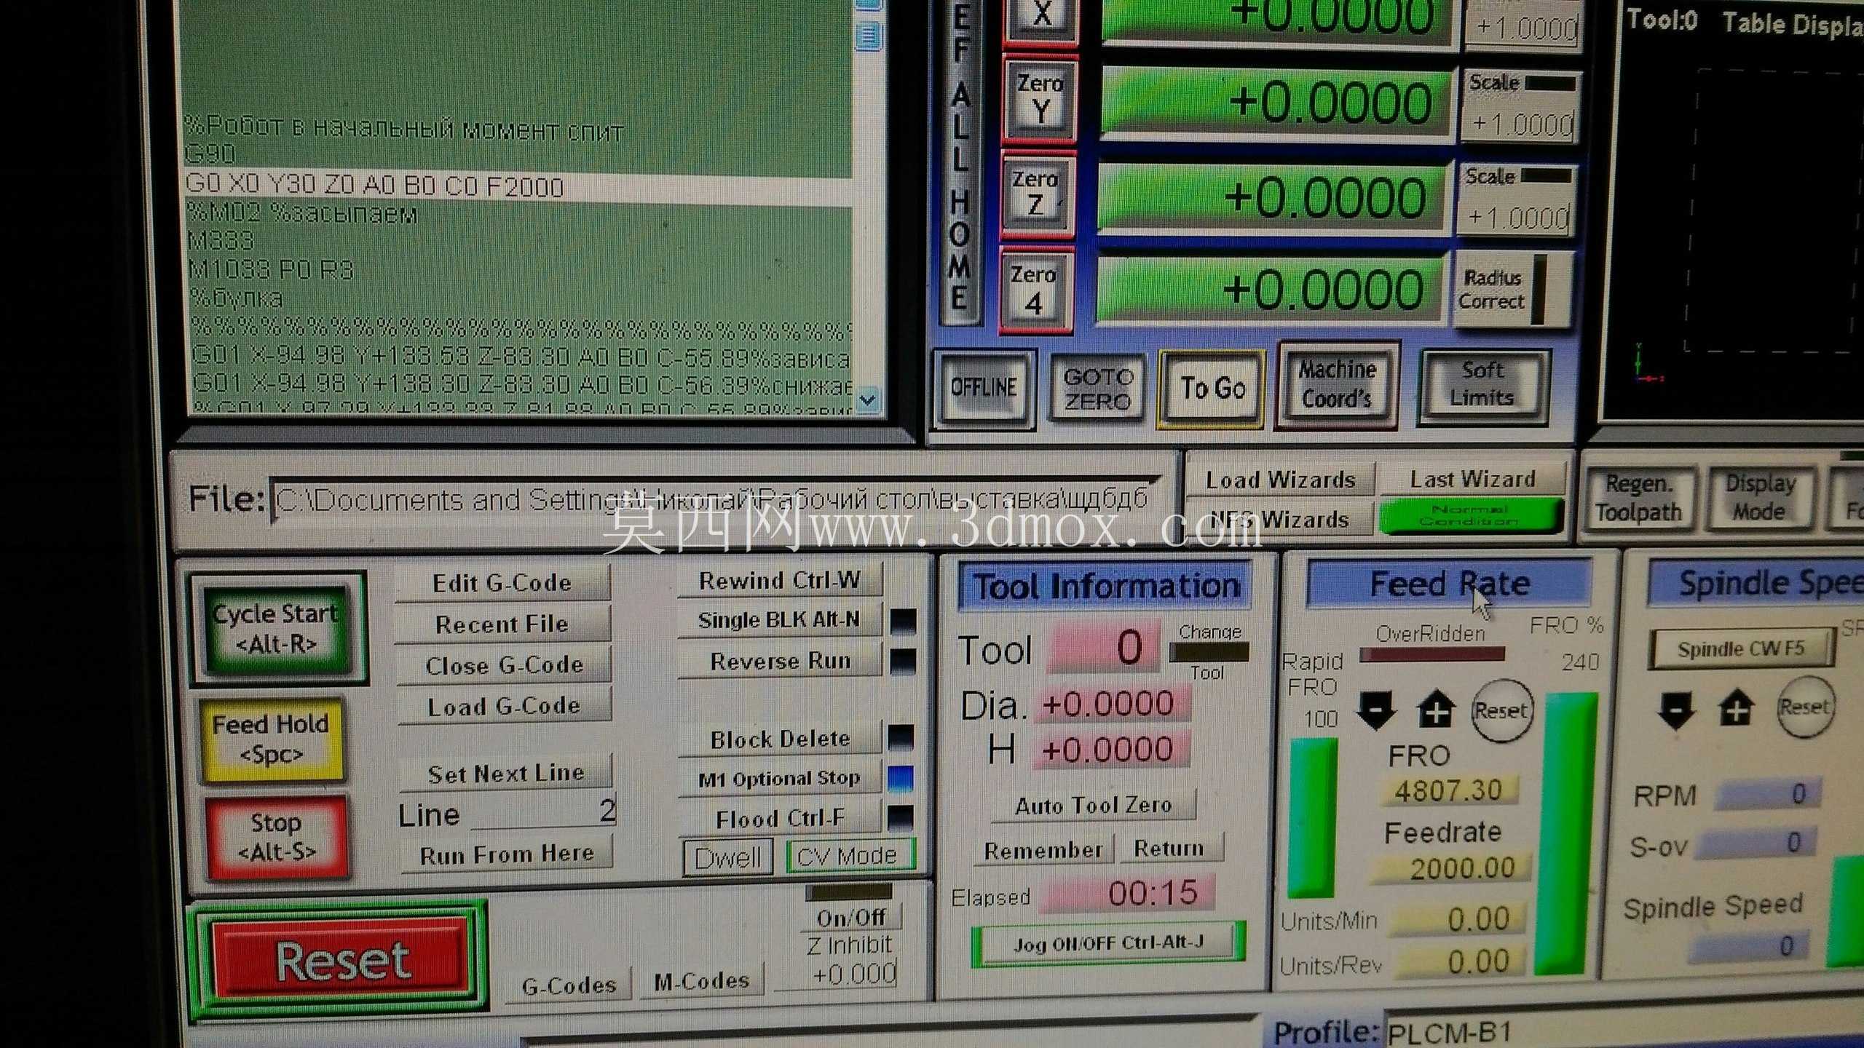This screenshot has height=1048, width=1864.
Task: Click the spindle RPM field
Action: 1769,793
